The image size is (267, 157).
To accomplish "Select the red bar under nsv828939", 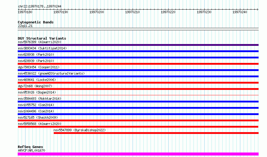I will pyautogui.click(x=138, y=64).
